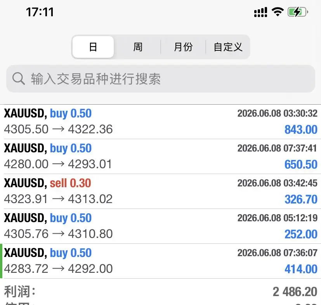Viewport: 321px width, 305px height.
Task: Open the trade with profit 650.50
Action: [x=161, y=157]
